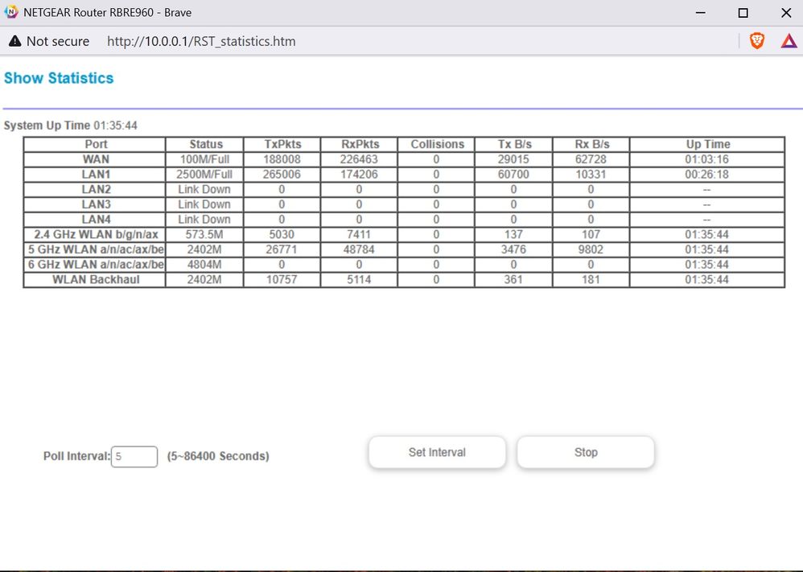Click the Poll Interval label
The height and width of the screenshot is (572, 803).
click(76, 456)
